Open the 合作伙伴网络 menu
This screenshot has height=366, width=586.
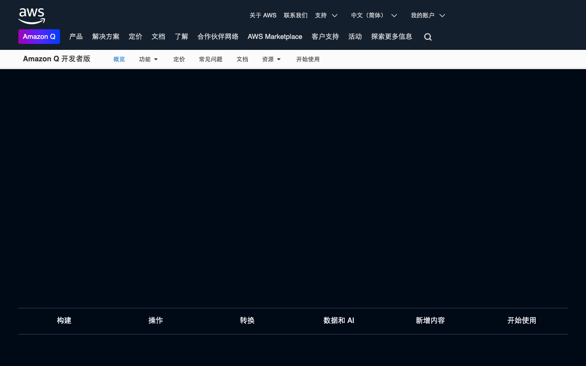click(218, 37)
